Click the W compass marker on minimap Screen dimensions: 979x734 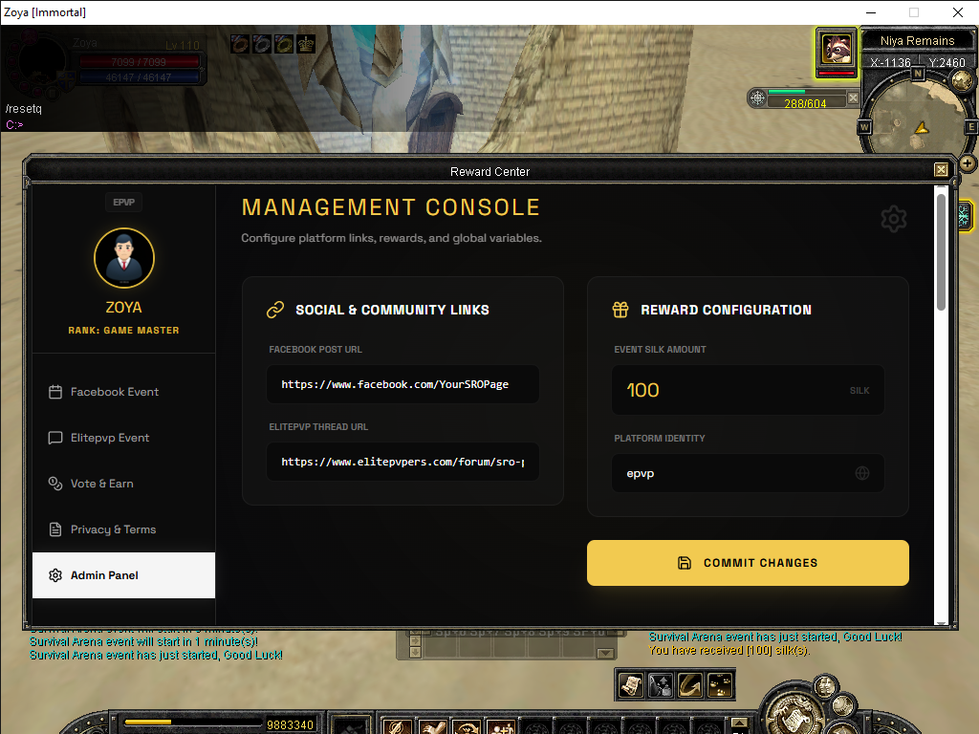tap(864, 127)
